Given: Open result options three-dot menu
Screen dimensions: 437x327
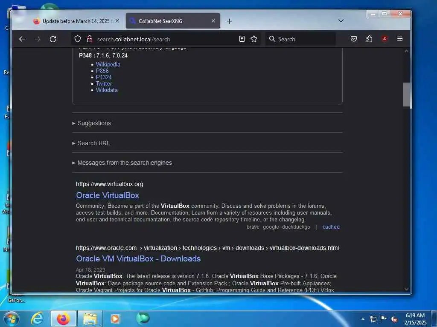Looking at the screenshot, I should pyautogui.click(x=316, y=227).
